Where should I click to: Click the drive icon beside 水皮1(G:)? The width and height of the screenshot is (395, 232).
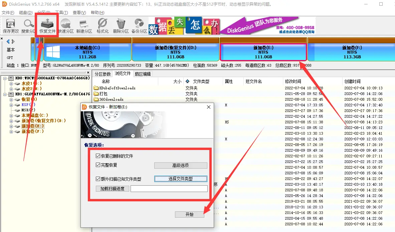(x=17, y=84)
